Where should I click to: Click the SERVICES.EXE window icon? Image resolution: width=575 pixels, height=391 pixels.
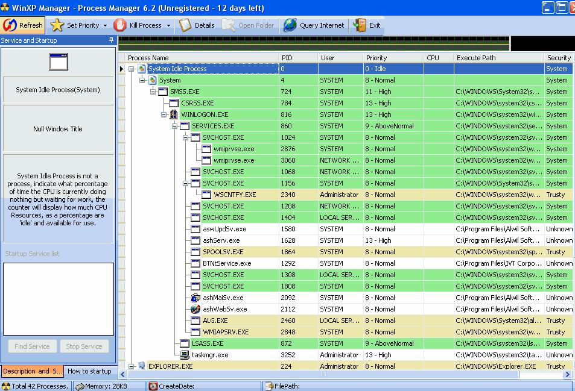click(185, 126)
